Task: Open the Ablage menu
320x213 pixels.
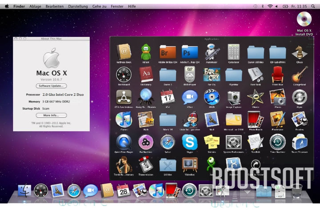Action: (x=35, y=7)
